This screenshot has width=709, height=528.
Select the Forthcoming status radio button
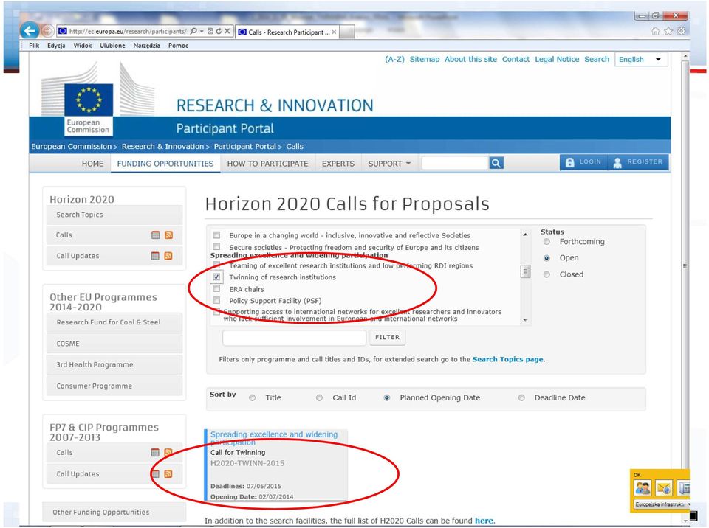tap(547, 242)
